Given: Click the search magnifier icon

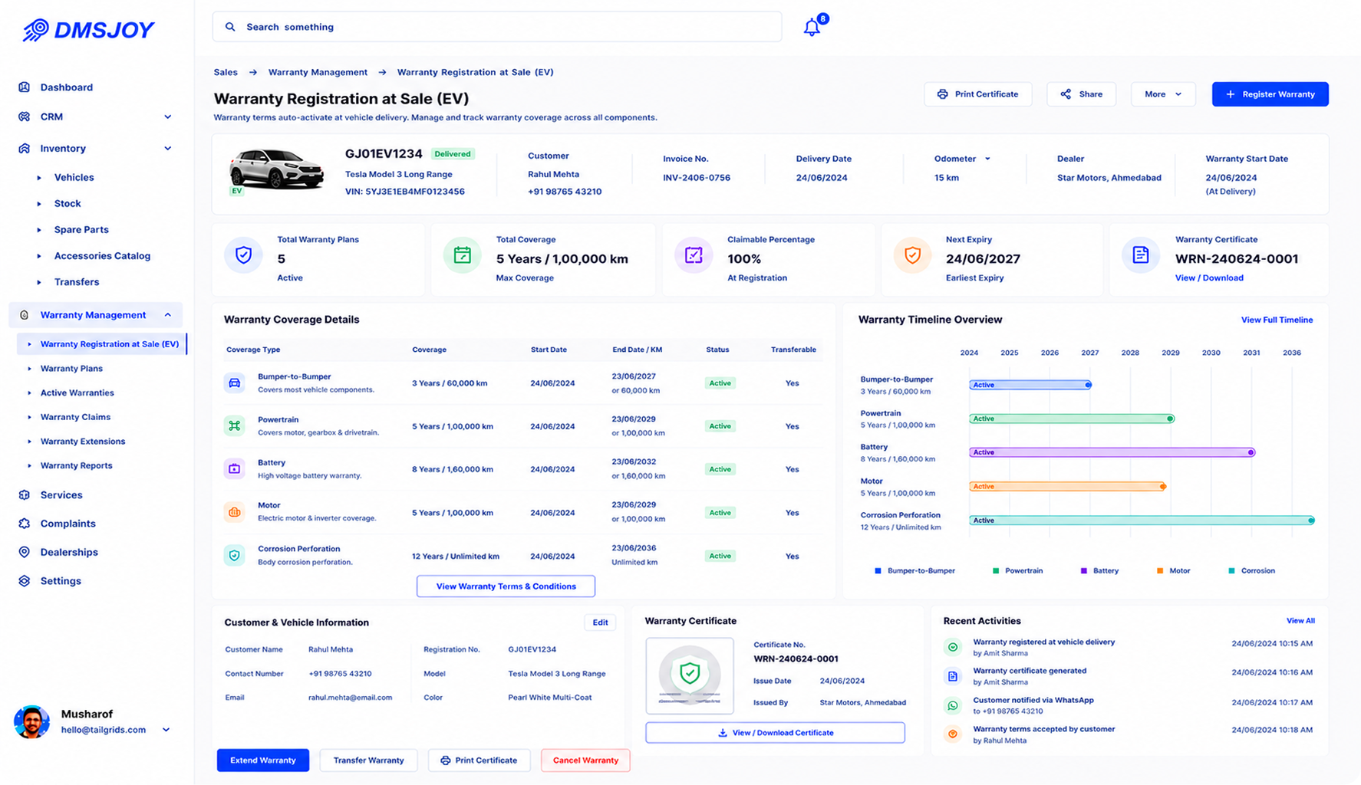Looking at the screenshot, I should tap(230, 27).
